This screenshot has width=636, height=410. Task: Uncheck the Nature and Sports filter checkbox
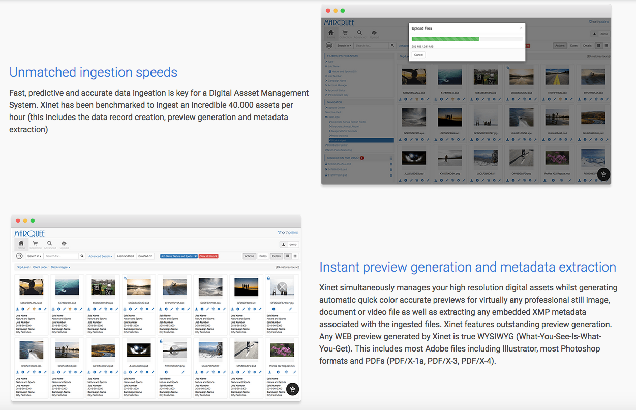coord(330,72)
